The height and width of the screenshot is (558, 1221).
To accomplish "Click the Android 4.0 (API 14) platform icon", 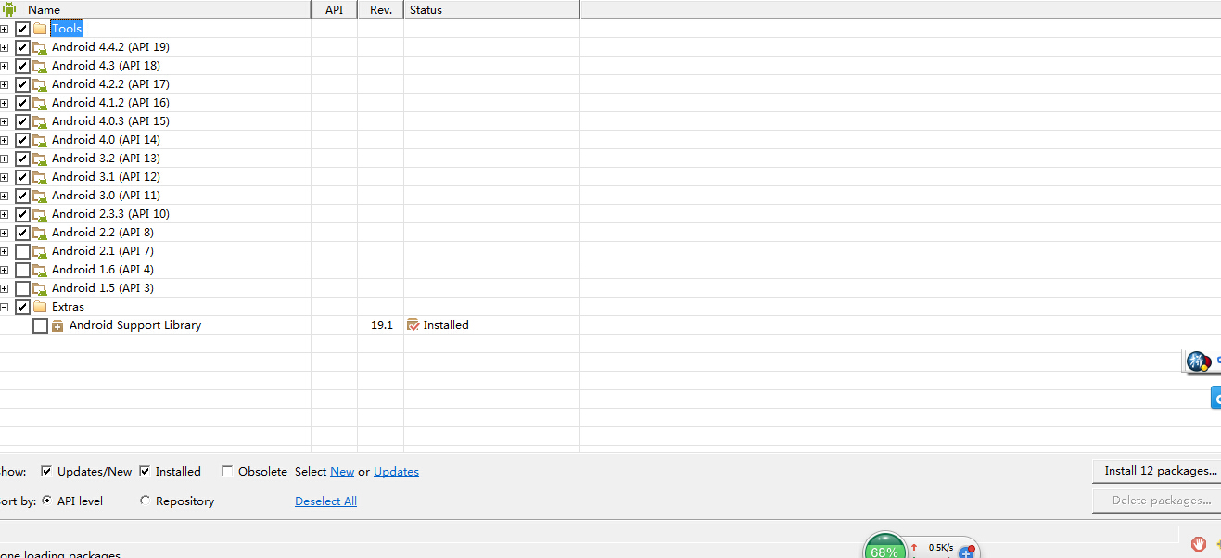I will coord(40,140).
